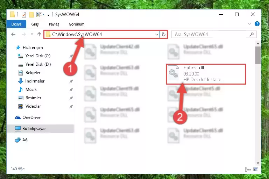This screenshot has height=179, width=269.
Task: Click the Ağ network icon
Action: point(18,140)
